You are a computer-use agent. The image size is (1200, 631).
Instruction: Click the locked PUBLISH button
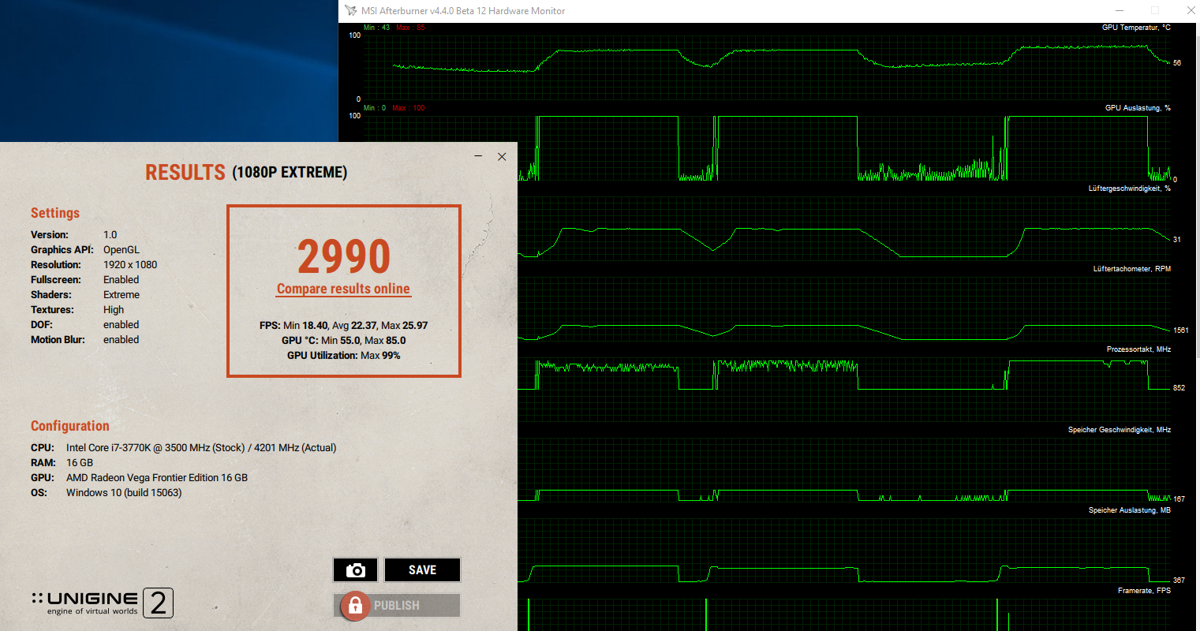click(x=397, y=606)
